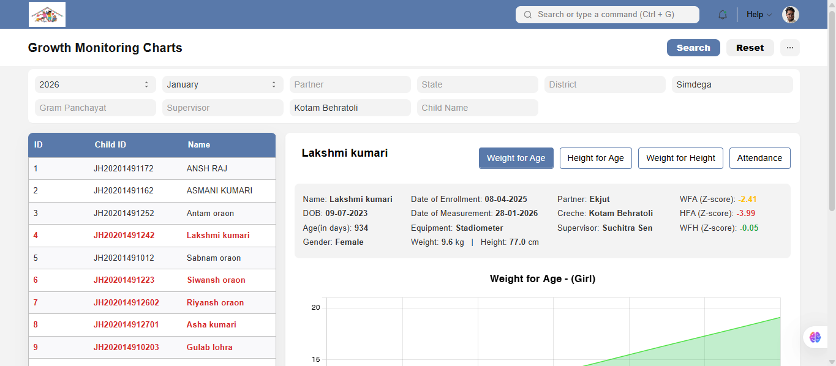Open the January month selector
This screenshot has height=366, width=836.
coord(223,84)
